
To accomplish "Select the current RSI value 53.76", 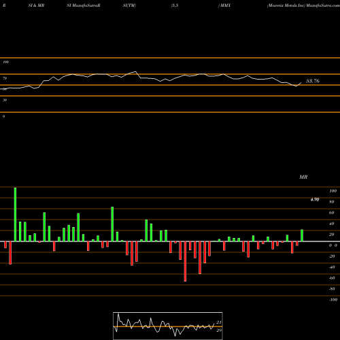I will click(x=313, y=81).
